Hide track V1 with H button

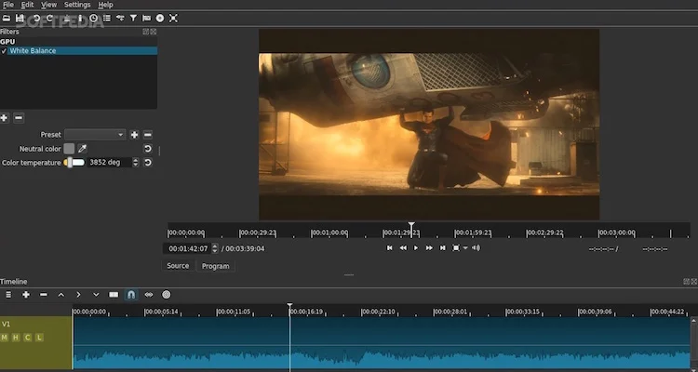(x=16, y=338)
